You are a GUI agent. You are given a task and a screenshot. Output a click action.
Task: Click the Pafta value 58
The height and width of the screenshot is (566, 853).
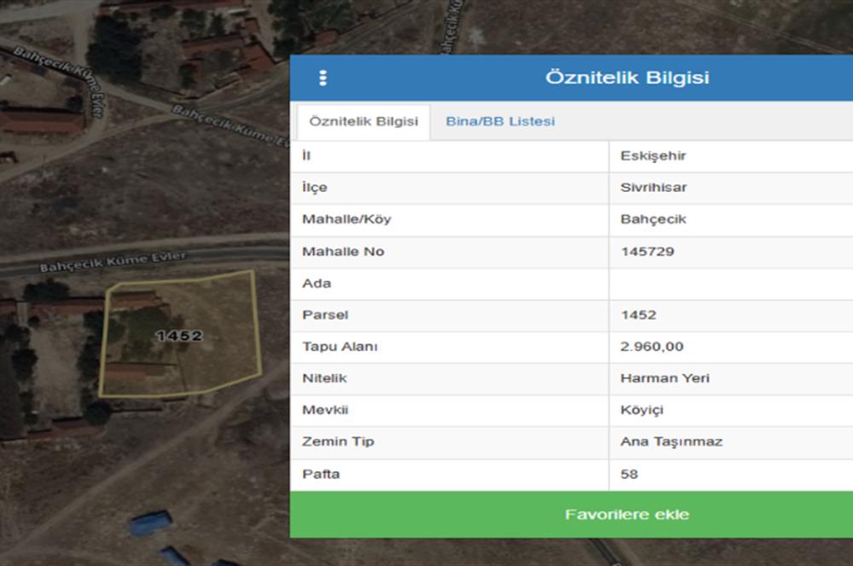point(630,474)
